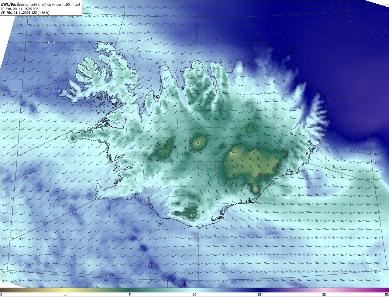Screen dimensions: 389x297
Task: Click the 10.3 value label on the map
Action: [x=258, y=261]
